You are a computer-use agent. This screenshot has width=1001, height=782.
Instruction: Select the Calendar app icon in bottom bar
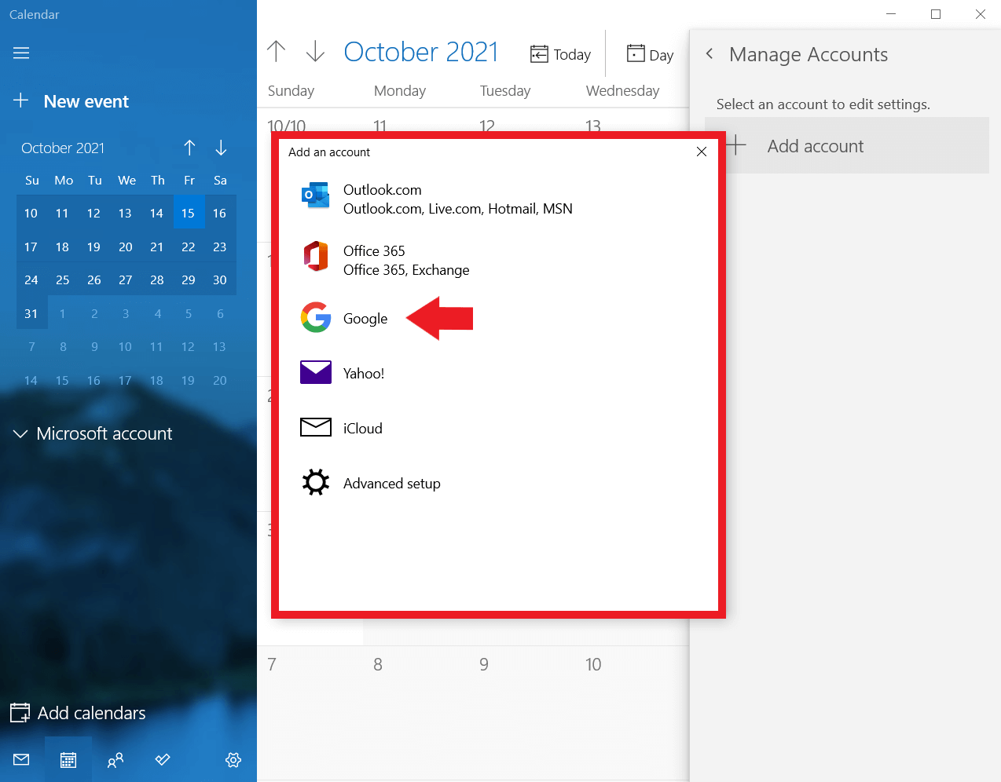(x=68, y=759)
